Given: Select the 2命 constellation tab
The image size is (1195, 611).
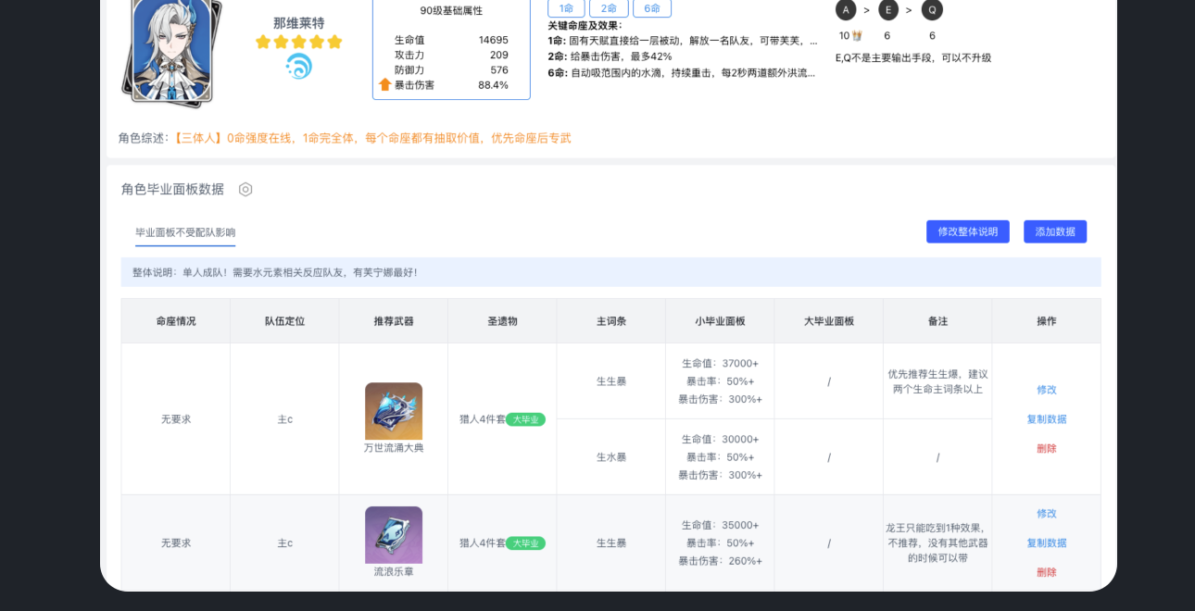Looking at the screenshot, I should [609, 8].
